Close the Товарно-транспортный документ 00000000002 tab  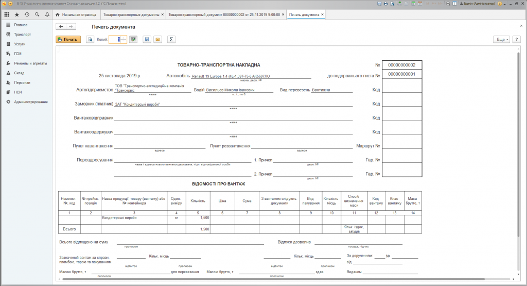[283, 14]
